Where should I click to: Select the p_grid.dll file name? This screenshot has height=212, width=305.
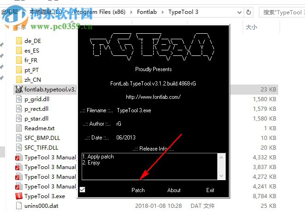pos(37,99)
